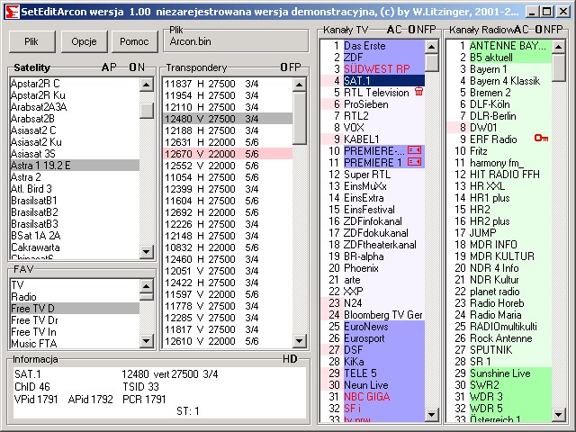Open the Opcje menu
This screenshot has height=432, width=576.
click(x=85, y=42)
